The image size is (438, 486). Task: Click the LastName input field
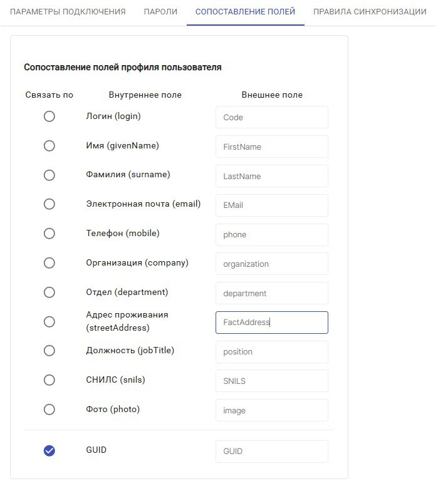click(272, 176)
